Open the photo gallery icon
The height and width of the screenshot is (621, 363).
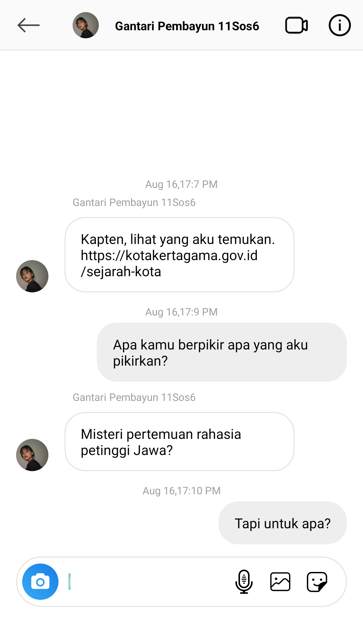[280, 582]
